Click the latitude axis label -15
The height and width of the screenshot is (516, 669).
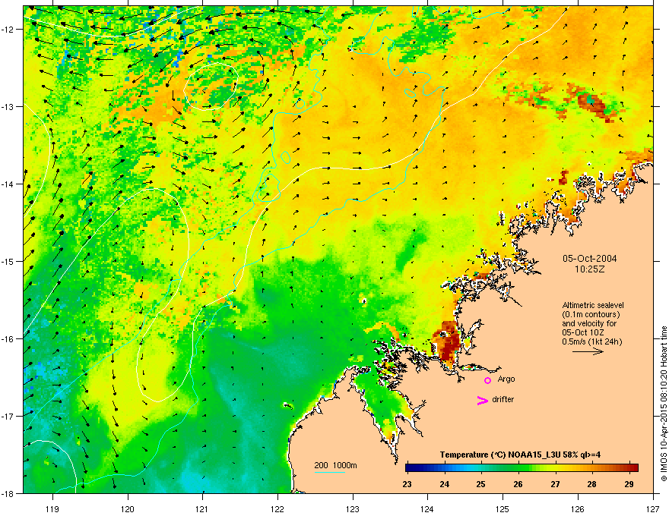tap(9, 261)
